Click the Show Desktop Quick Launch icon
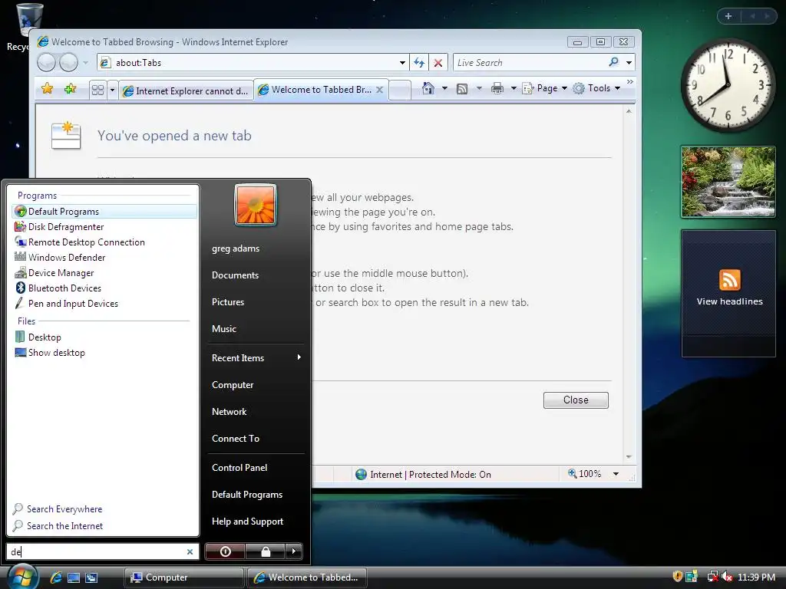Screen dimensions: 786x589 (x=74, y=577)
